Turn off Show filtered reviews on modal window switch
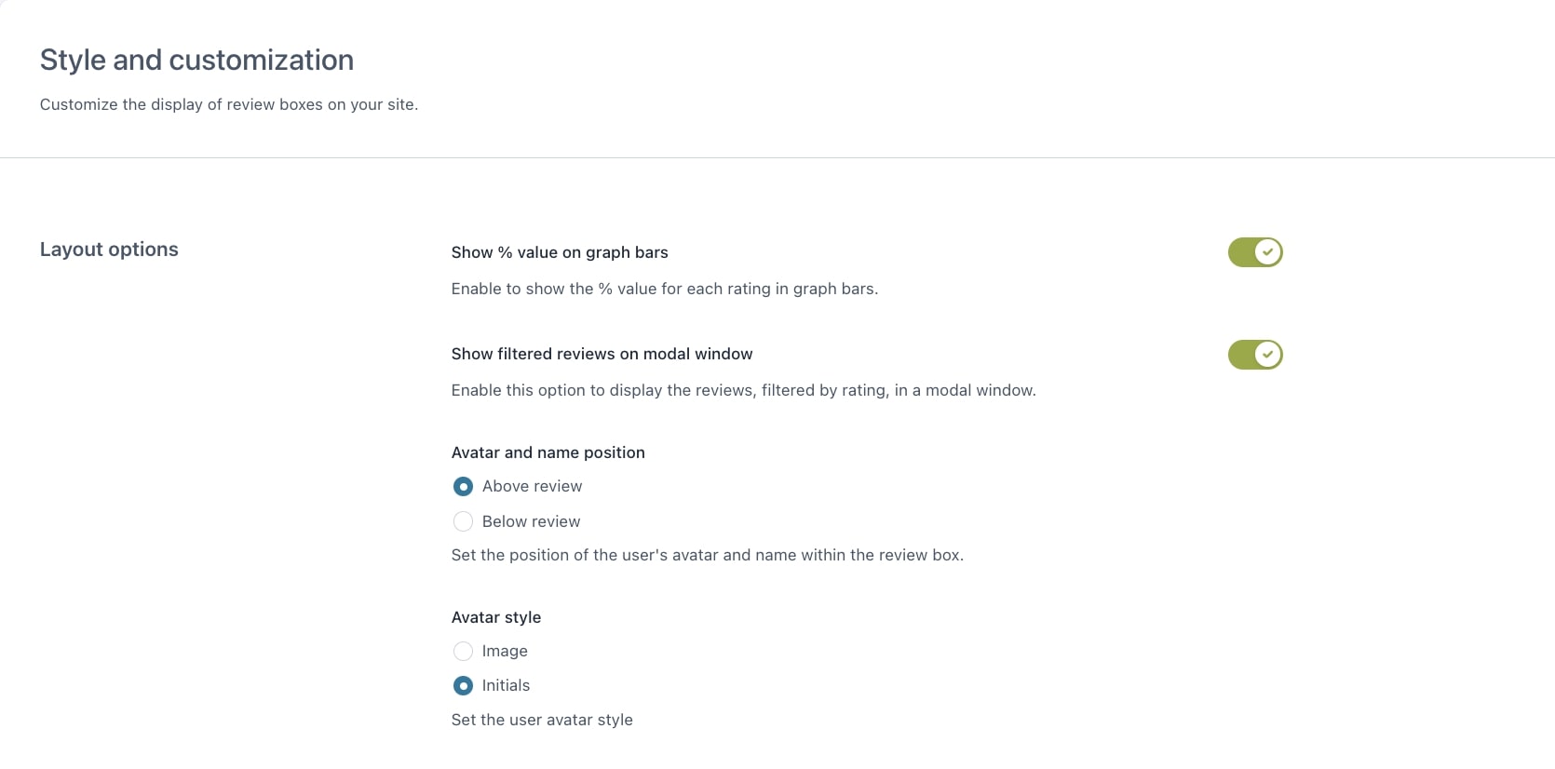The width and height of the screenshot is (1555, 769). (1254, 355)
